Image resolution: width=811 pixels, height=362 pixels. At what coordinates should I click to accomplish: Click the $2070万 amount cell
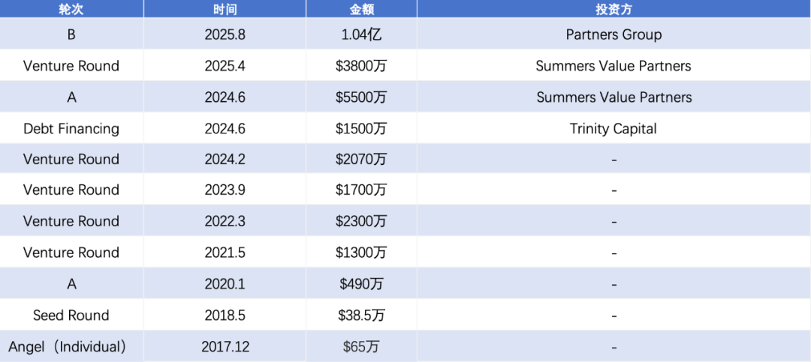click(x=361, y=159)
